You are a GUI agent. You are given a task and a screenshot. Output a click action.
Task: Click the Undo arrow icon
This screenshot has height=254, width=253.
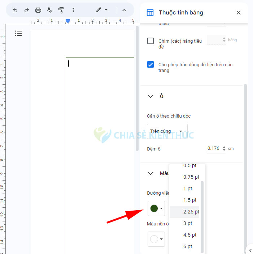click(15, 10)
